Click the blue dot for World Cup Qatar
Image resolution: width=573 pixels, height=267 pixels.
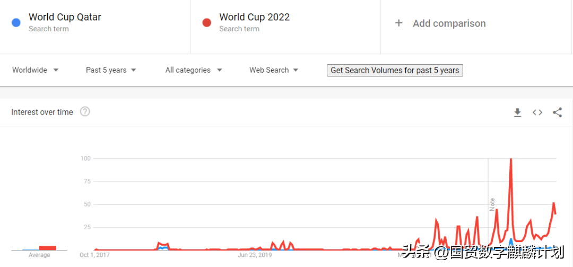click(16, 23)
